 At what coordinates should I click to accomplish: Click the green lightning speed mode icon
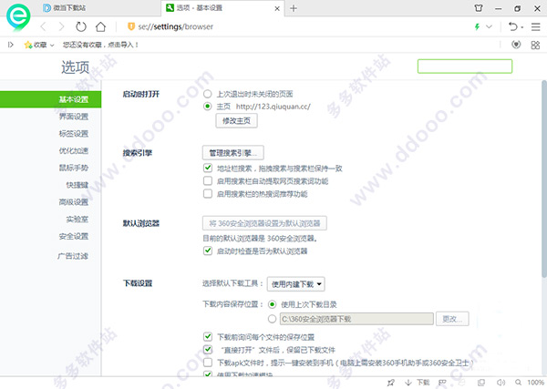point(477,26)
